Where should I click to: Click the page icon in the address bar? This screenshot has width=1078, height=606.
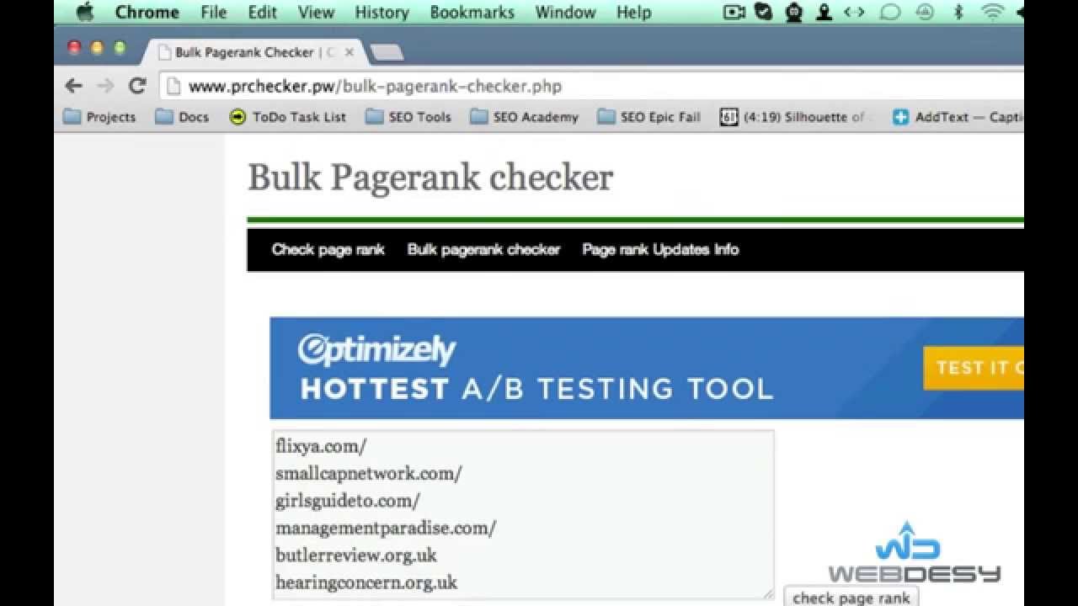[x=173, y=86]
